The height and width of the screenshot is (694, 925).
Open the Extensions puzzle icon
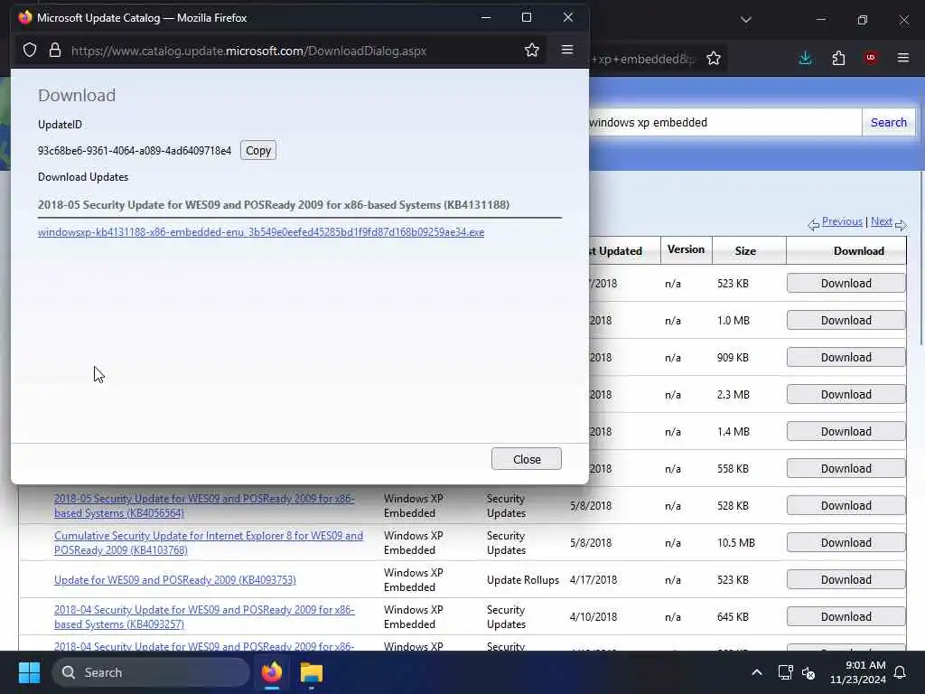pyautogui.click(x=838, y=58)
